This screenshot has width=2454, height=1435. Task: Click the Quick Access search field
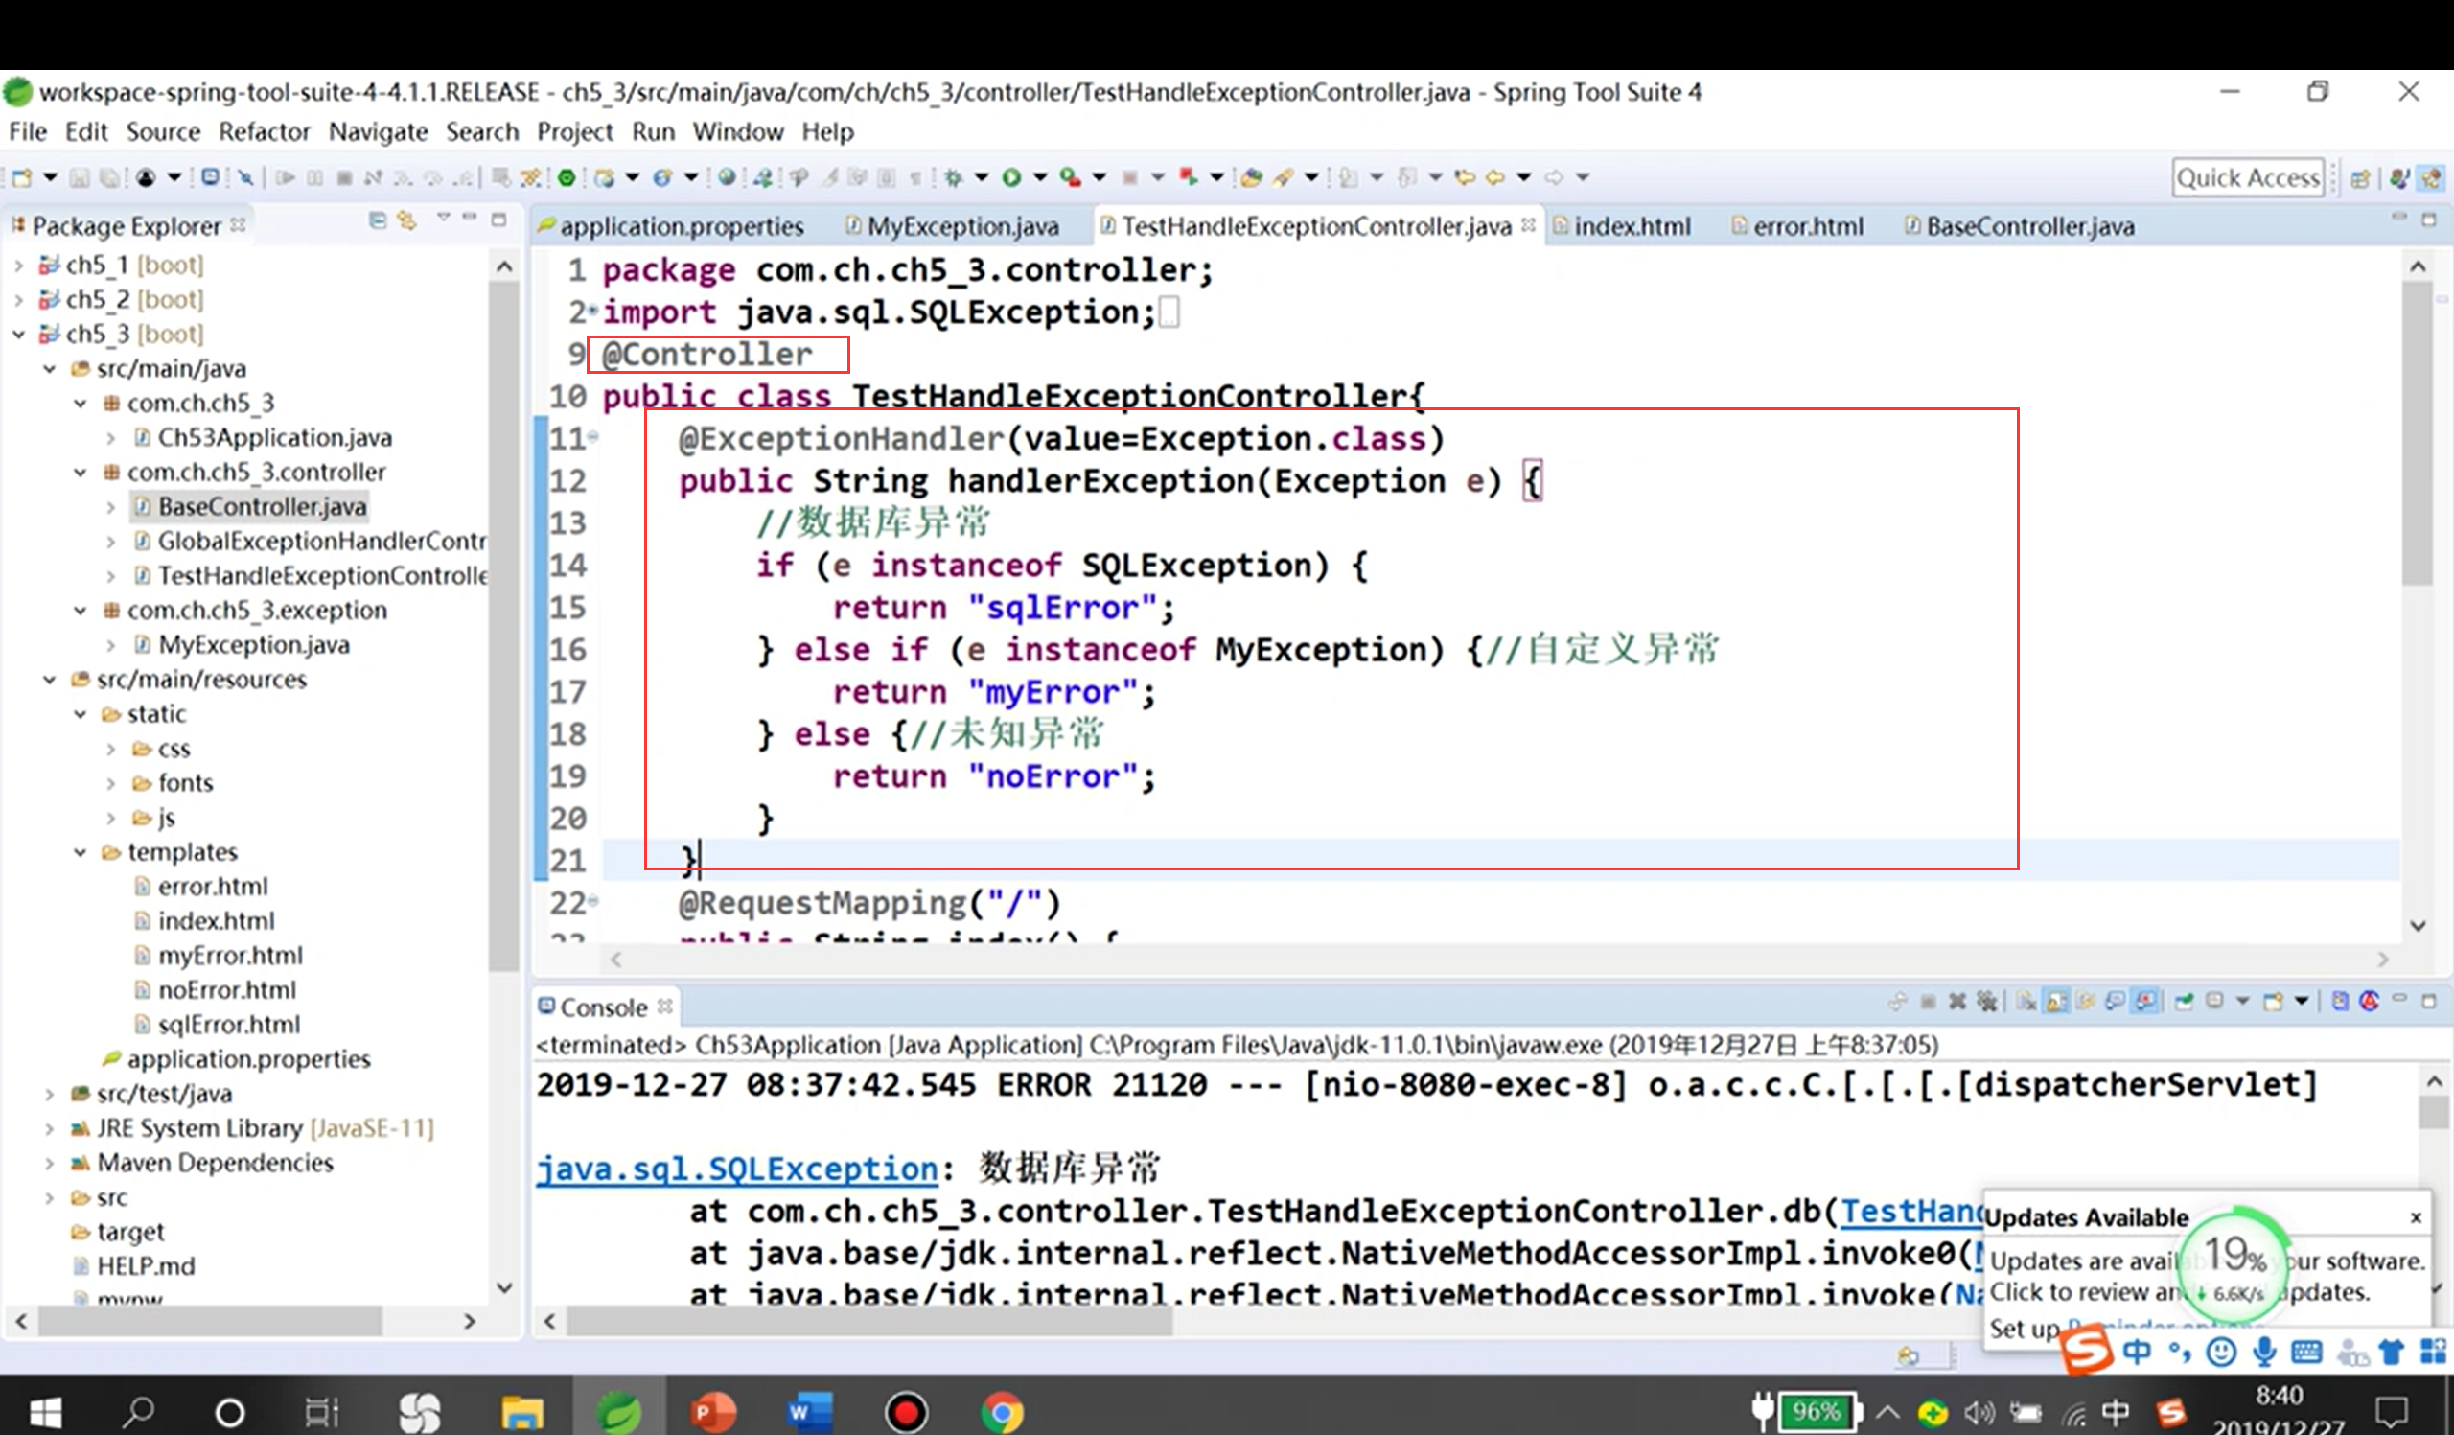tap(2248, 178)
